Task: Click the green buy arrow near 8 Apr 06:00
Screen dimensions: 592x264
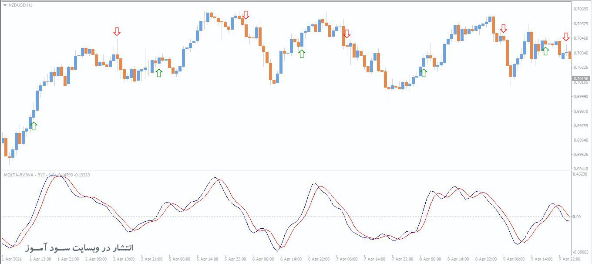Action: click(x=424, y=73)
